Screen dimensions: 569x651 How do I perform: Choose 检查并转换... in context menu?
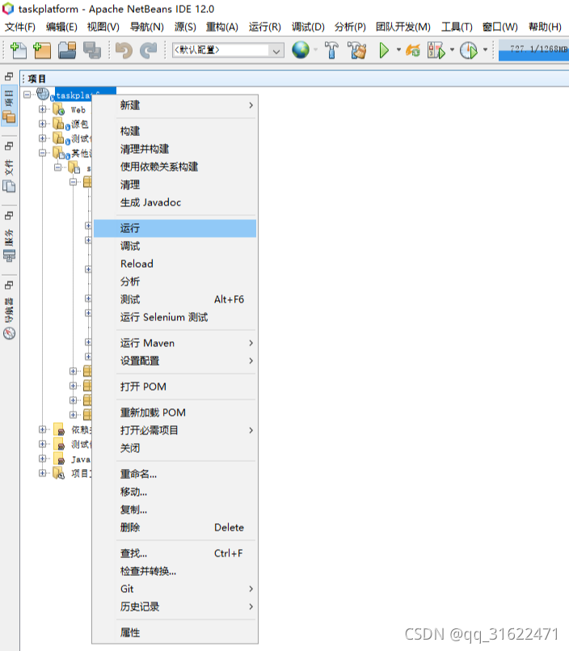pyautogui.click(x=175, y=571)
